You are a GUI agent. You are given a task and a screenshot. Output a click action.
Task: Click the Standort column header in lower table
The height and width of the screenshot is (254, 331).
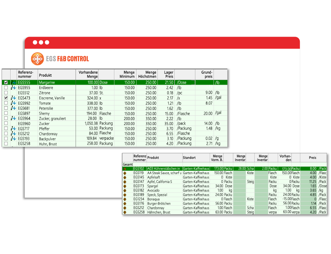(x=196, y=158)
